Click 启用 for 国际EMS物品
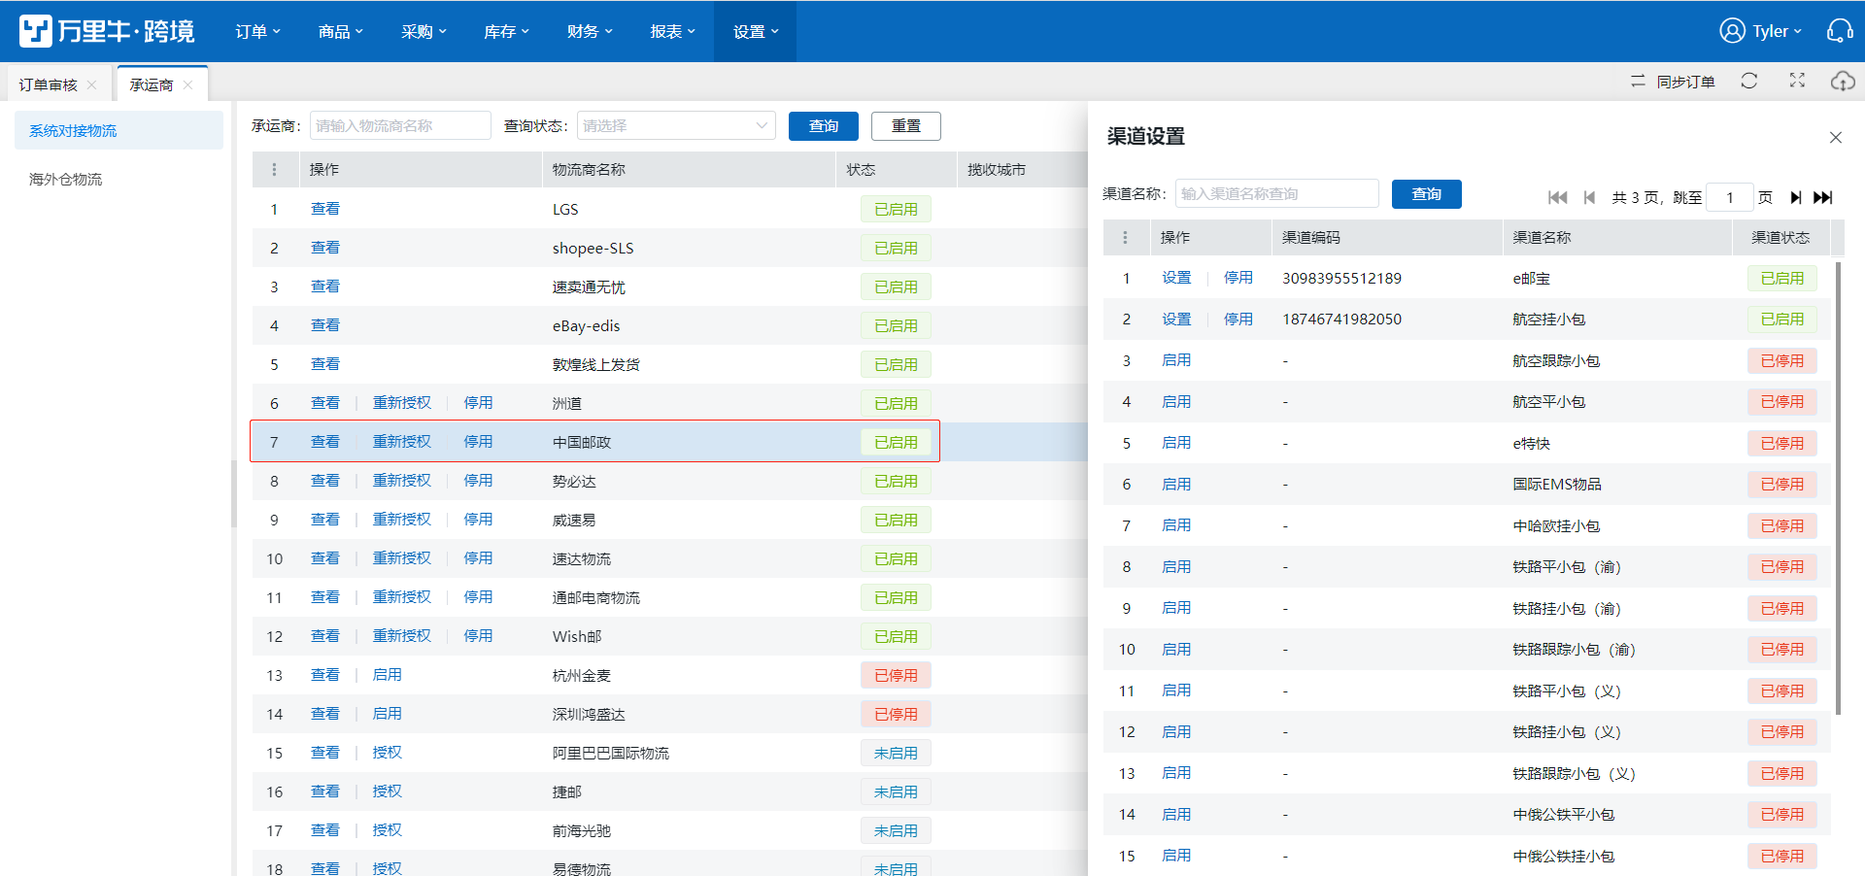Viewport: 1865px width, 876px height. pos(1176,485)
